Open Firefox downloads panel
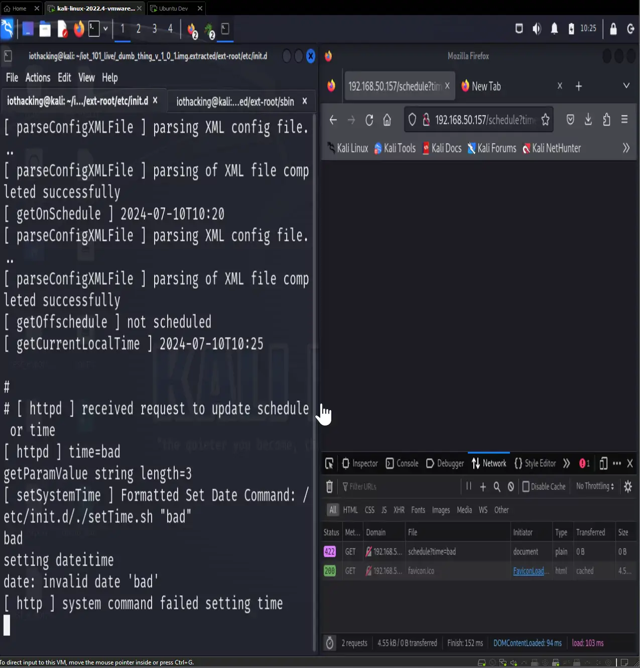The width and height of the screenshot is (640, 668). [x=588, y=120]
